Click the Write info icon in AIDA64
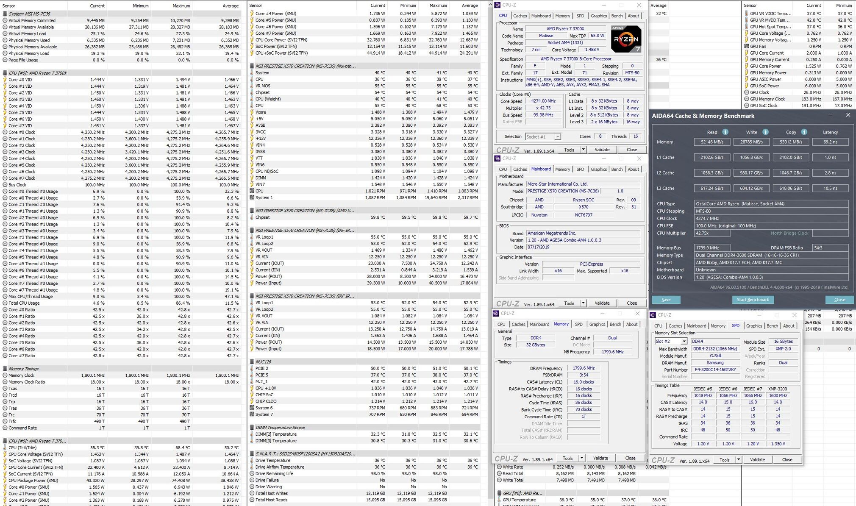The height and width of the screenshot is (506, 856). (x=765, y=132)
